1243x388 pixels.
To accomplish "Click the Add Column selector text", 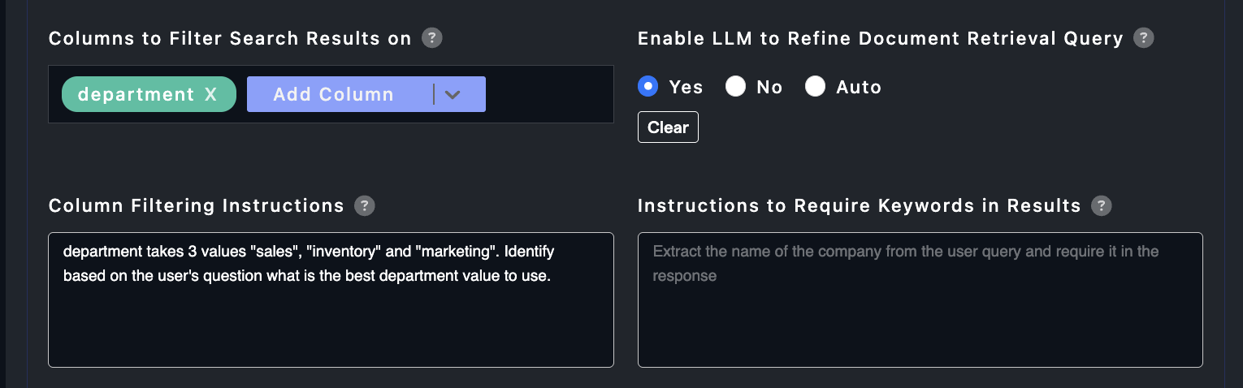I will point(334,95).
